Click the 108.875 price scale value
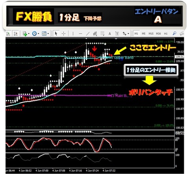 180,109
